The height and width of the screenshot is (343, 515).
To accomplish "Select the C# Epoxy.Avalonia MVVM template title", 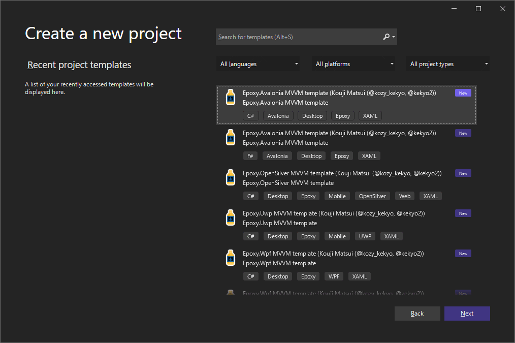I will [339, 93].
